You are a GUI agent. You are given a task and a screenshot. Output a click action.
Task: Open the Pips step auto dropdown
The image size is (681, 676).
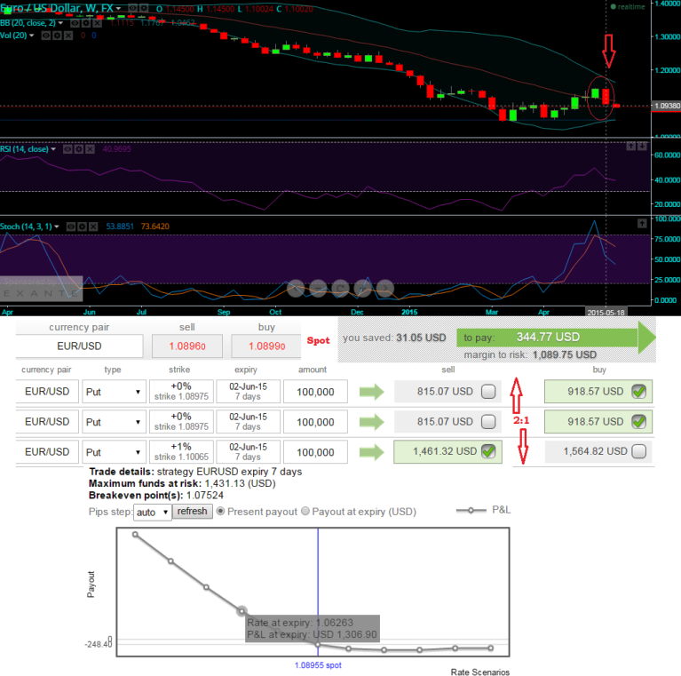[x=153, y=513]
